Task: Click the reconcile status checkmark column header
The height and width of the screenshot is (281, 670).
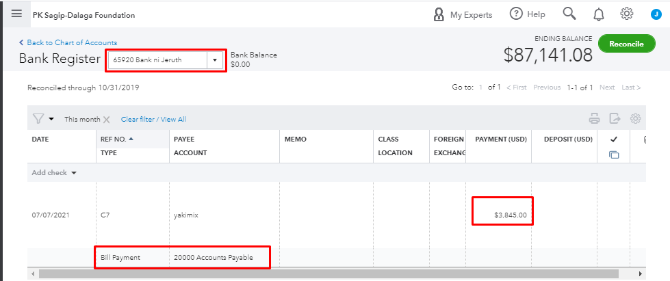Action: [613, 139]
